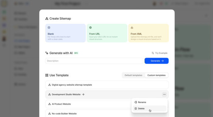Image resolution: width=213 pixels, height=117 pixels.
Task: Choose the From XML card
Action: click(x=148, y=33)
